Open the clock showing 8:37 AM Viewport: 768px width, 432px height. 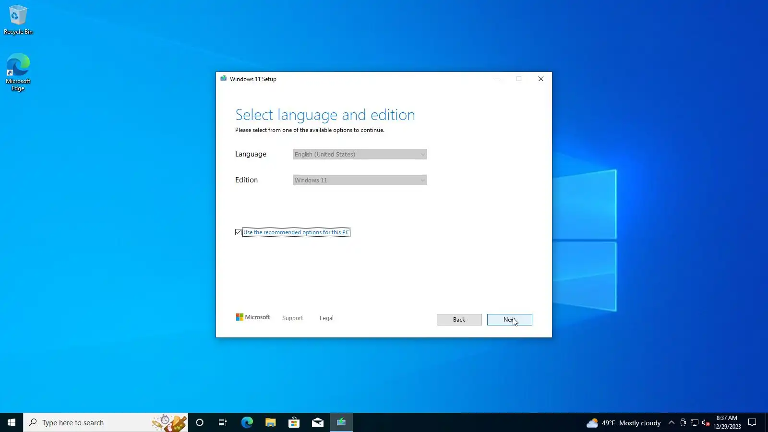(x=727, y=422)
